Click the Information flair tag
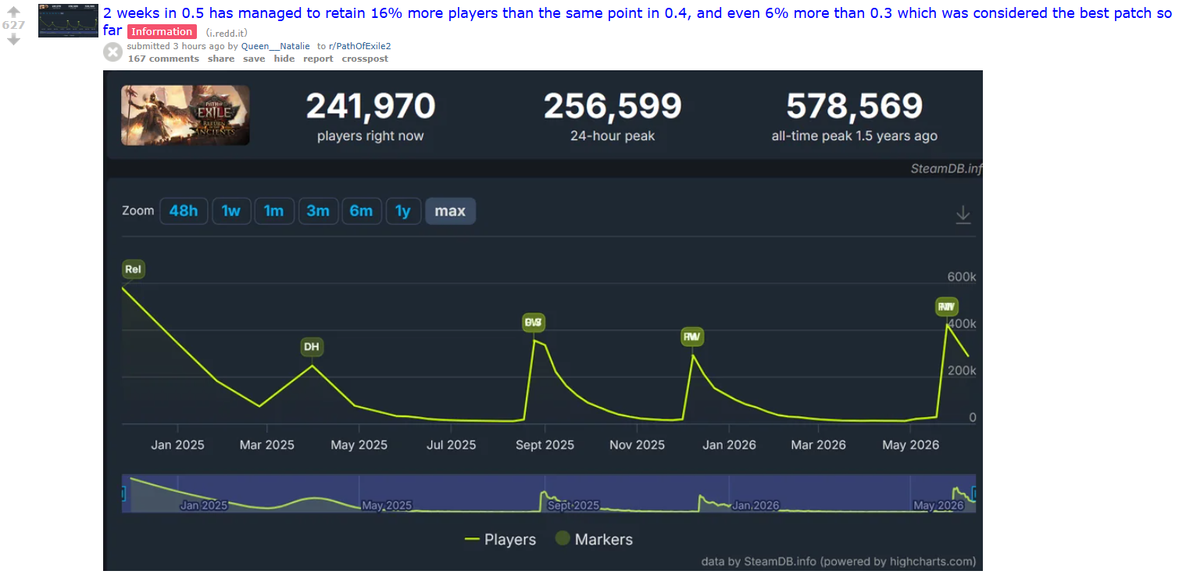Image resolution: width=1186 pixels, height=578 pixels. tap(162, 31)
